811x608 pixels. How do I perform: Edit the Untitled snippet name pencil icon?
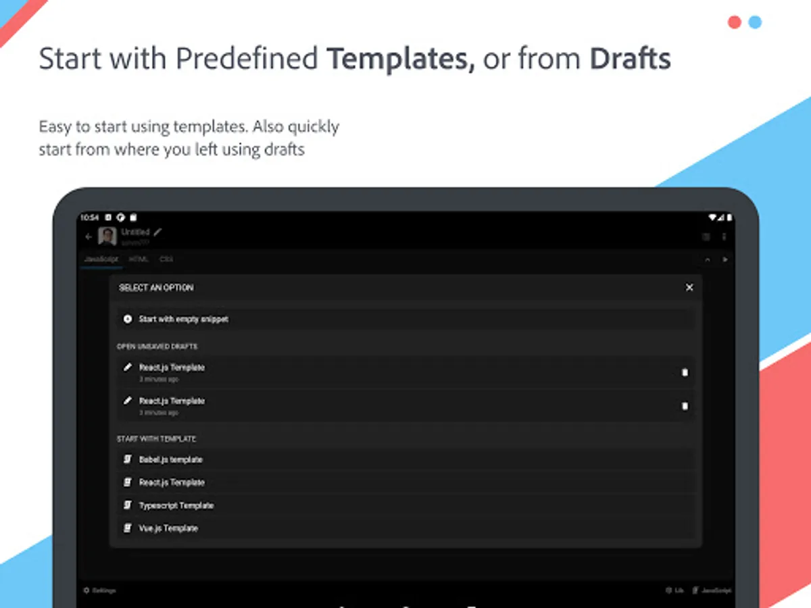tap(158, 232)
